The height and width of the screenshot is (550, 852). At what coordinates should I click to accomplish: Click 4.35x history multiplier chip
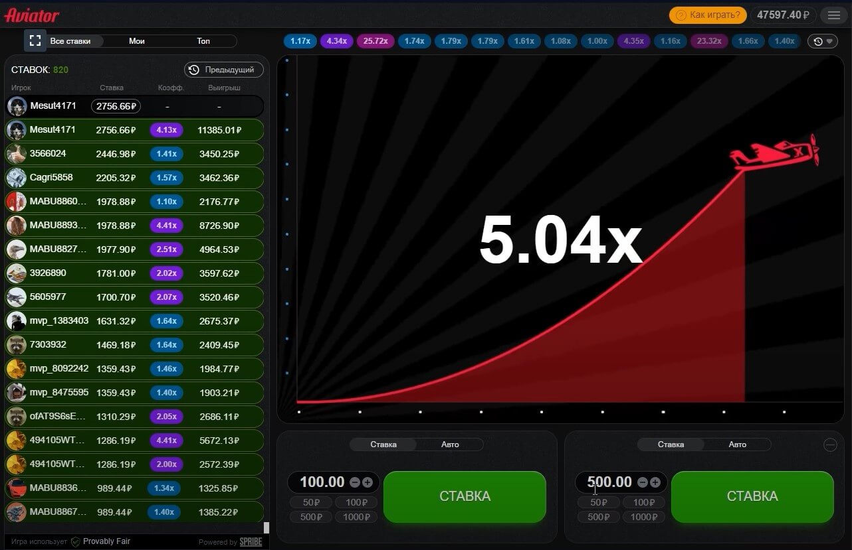[634, 41]
